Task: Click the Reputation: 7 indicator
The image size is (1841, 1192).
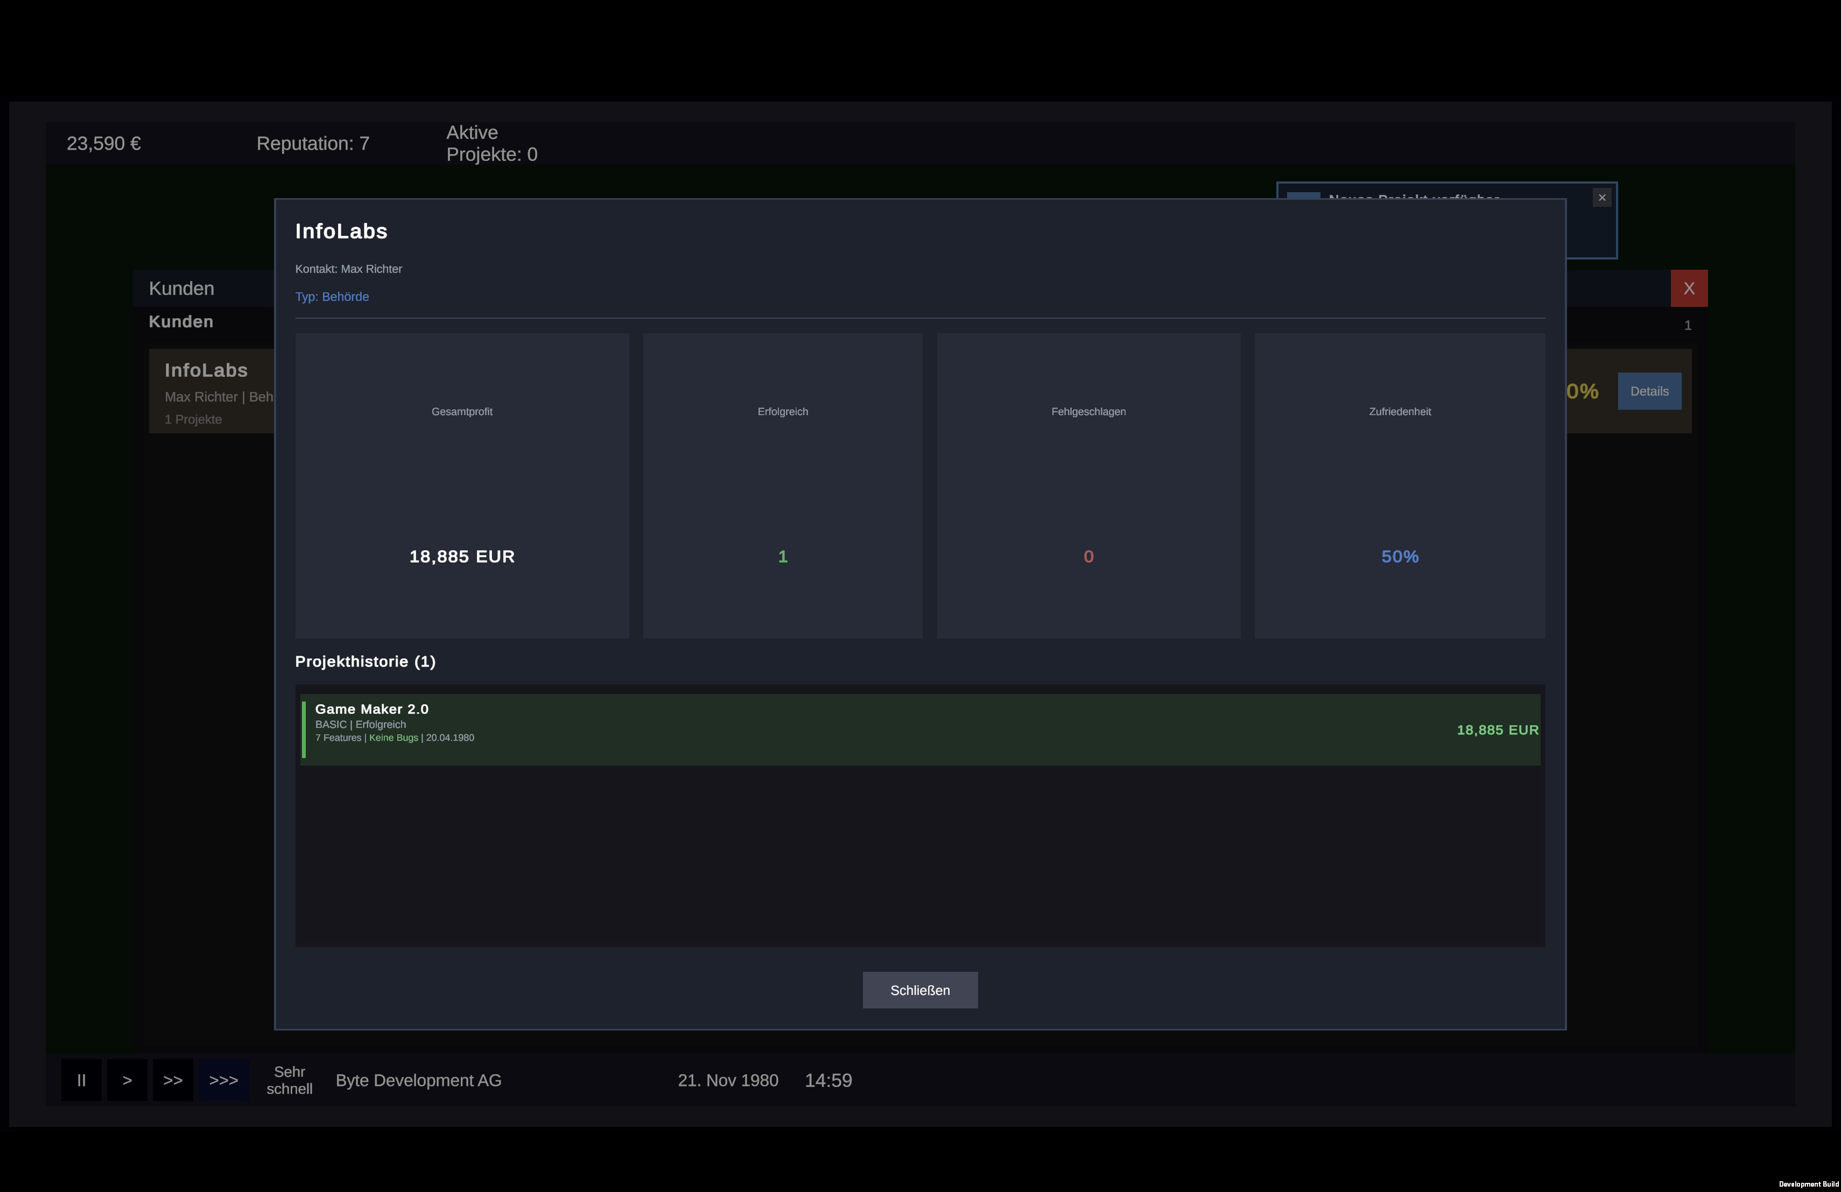Action: pos(313,143)
